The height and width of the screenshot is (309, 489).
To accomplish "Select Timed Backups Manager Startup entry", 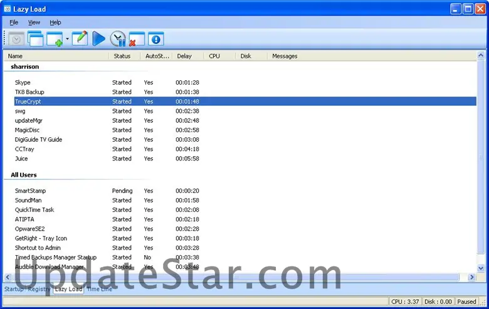I will click(56, 257).
